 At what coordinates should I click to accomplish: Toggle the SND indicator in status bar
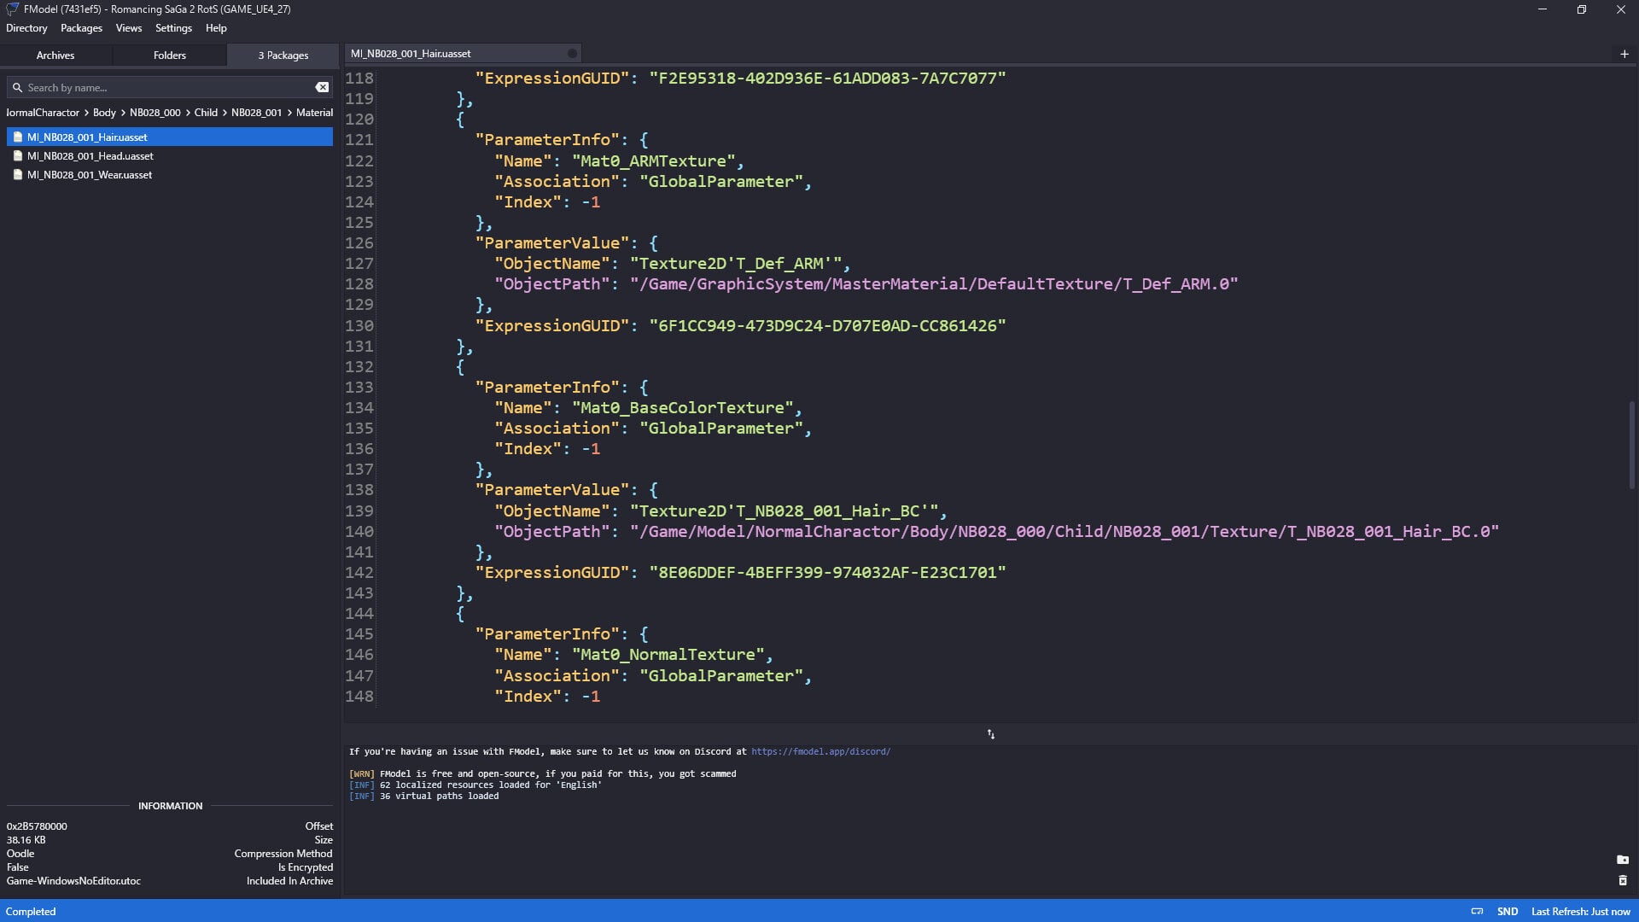[1508, 911]
